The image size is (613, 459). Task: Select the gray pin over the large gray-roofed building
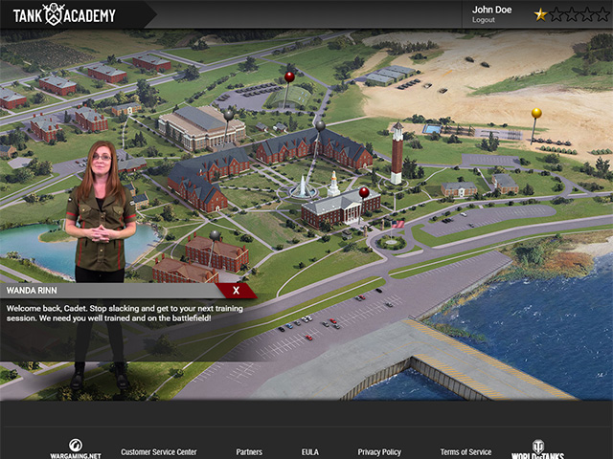point(229,114)
